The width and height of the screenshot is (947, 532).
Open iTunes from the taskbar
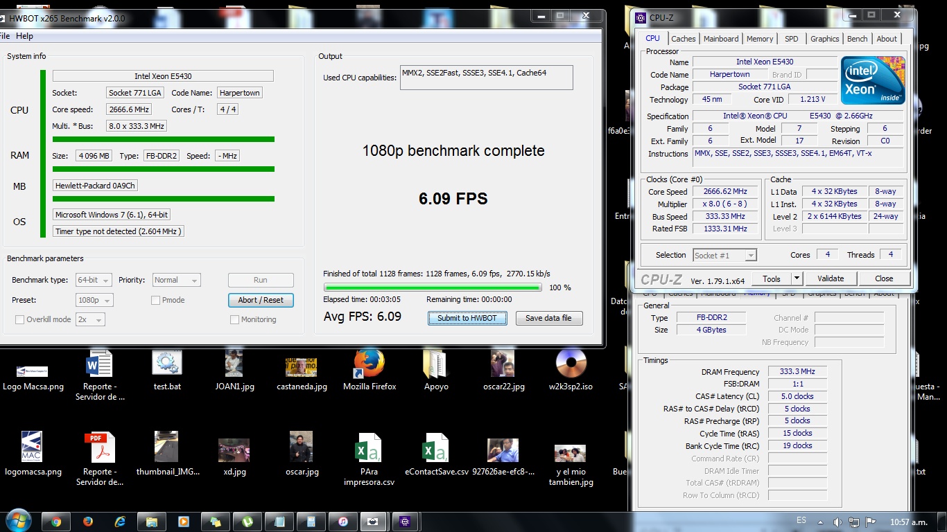(343, 522)
